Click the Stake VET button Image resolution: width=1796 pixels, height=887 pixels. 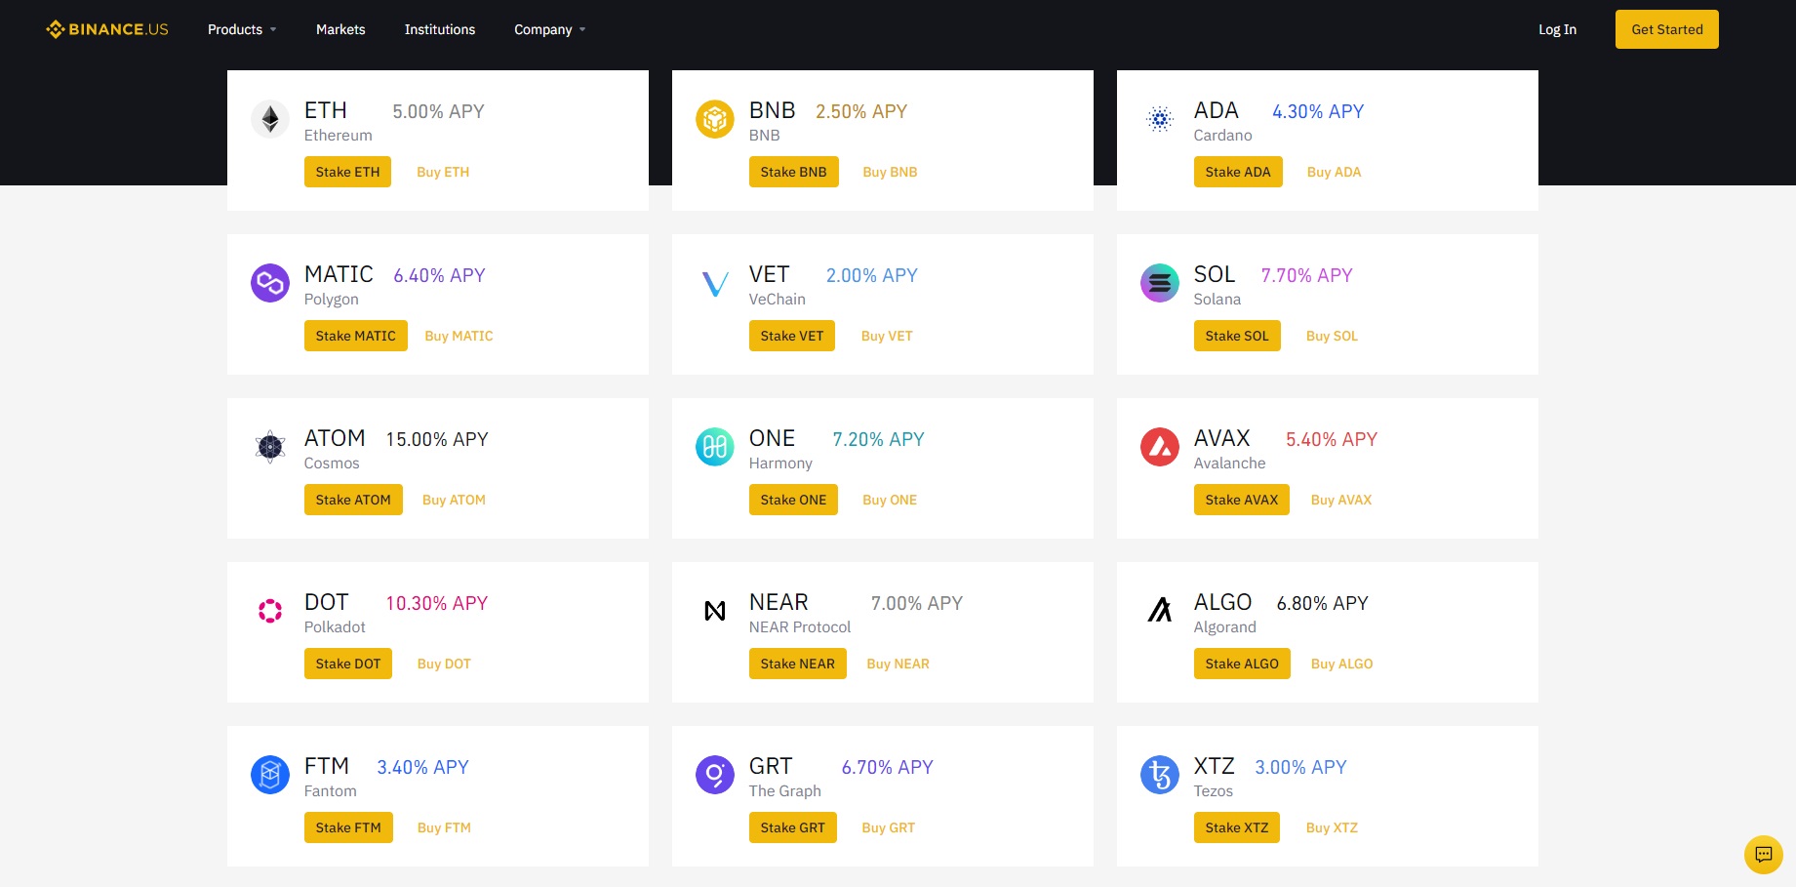coord(792,336)
